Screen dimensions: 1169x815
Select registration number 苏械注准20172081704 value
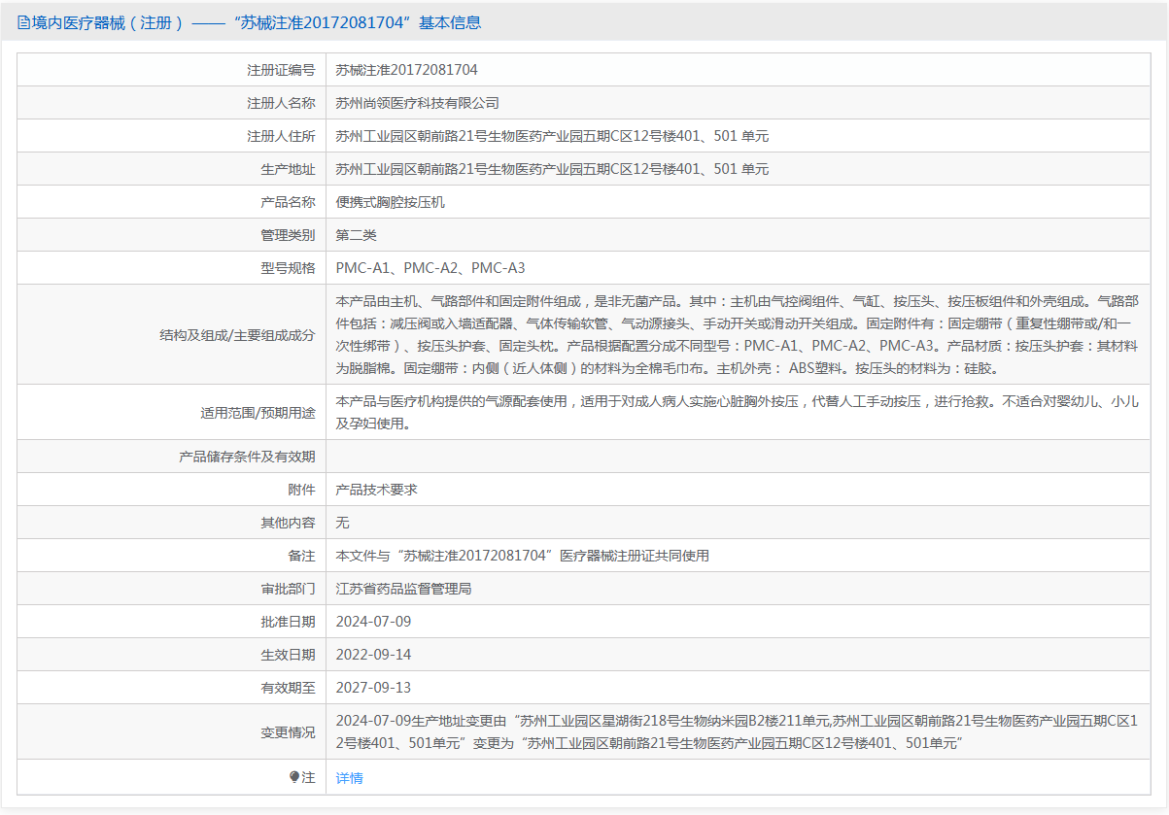[406, 70]
